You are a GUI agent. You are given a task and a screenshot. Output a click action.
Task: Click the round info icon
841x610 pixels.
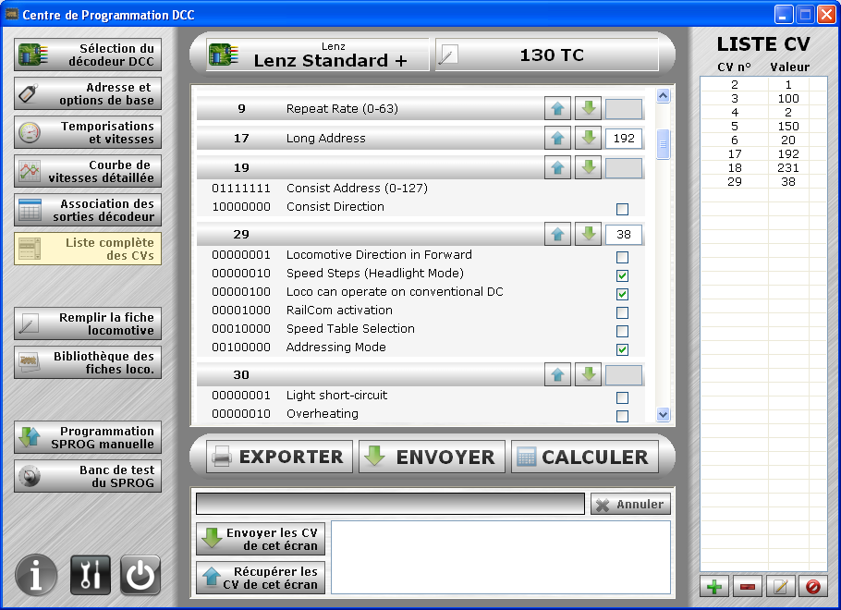(x=36, y=576)
